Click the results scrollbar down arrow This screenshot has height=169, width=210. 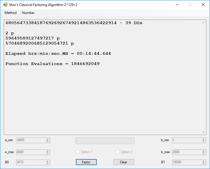(x=203, y=132)
